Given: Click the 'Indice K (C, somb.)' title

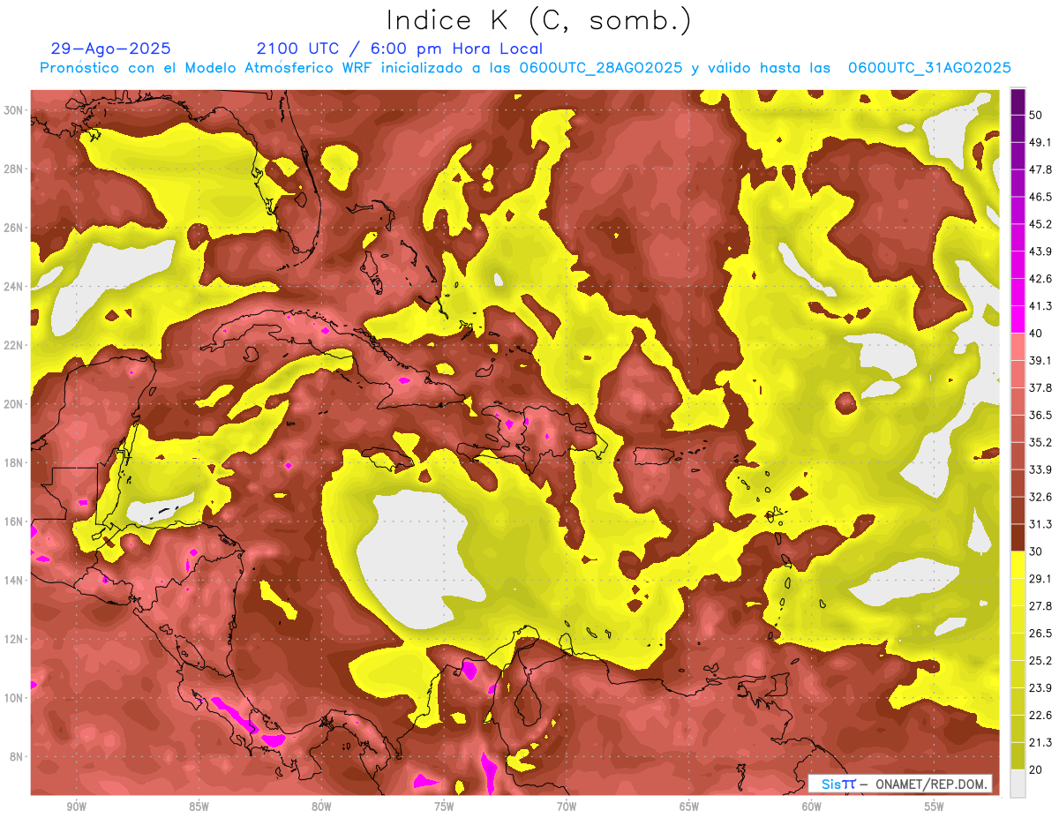Looking at the screenshot, I should pyautogui.click(x=538, y=20).
